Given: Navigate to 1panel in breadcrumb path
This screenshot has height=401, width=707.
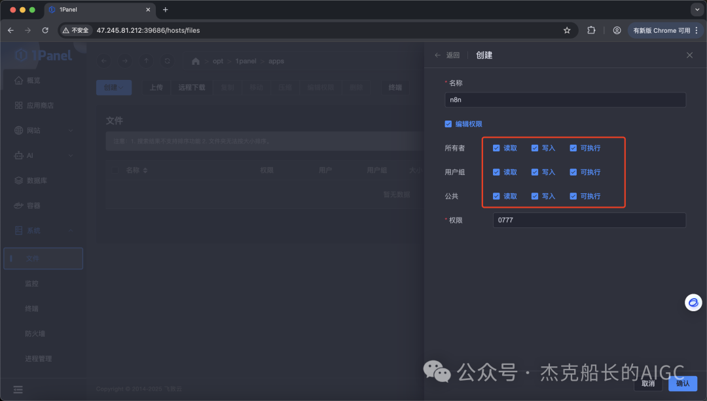Looking at the screenshot, I should [245, 61].
